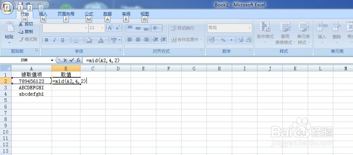Click Merge and Center button

click(x=185, y=40)
